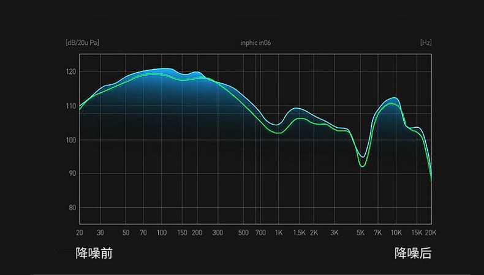The width and height of the screenshot is (484, 275).
Task: Click the 2K frequency axis label
Action: 314,233
